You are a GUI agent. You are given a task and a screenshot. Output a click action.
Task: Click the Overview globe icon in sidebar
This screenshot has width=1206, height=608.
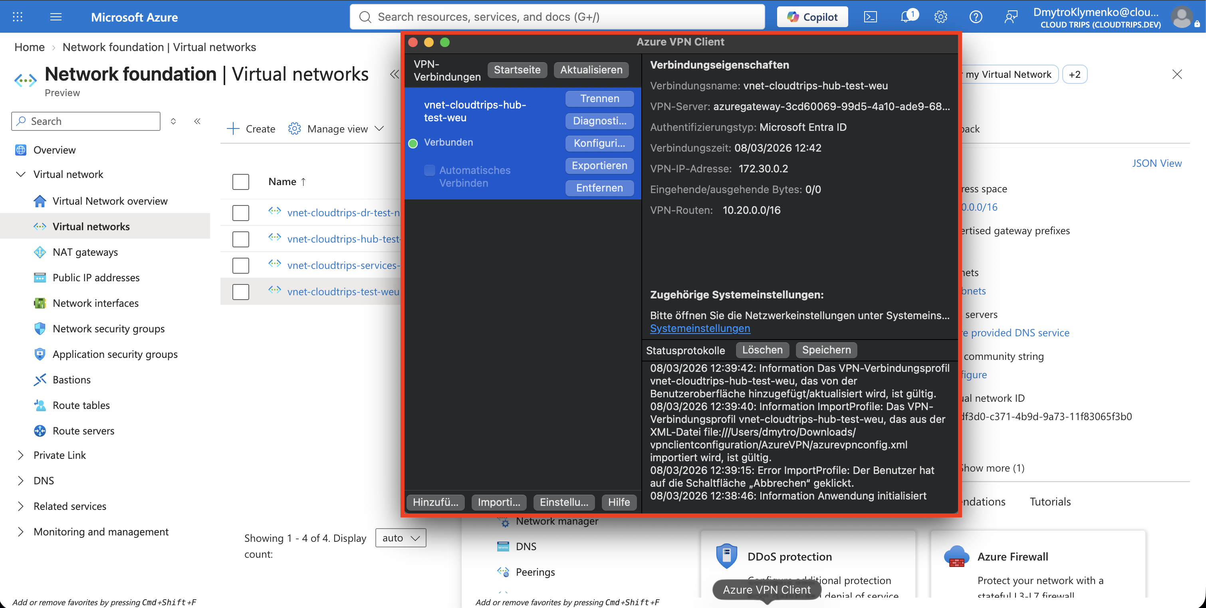pos(21,150)
